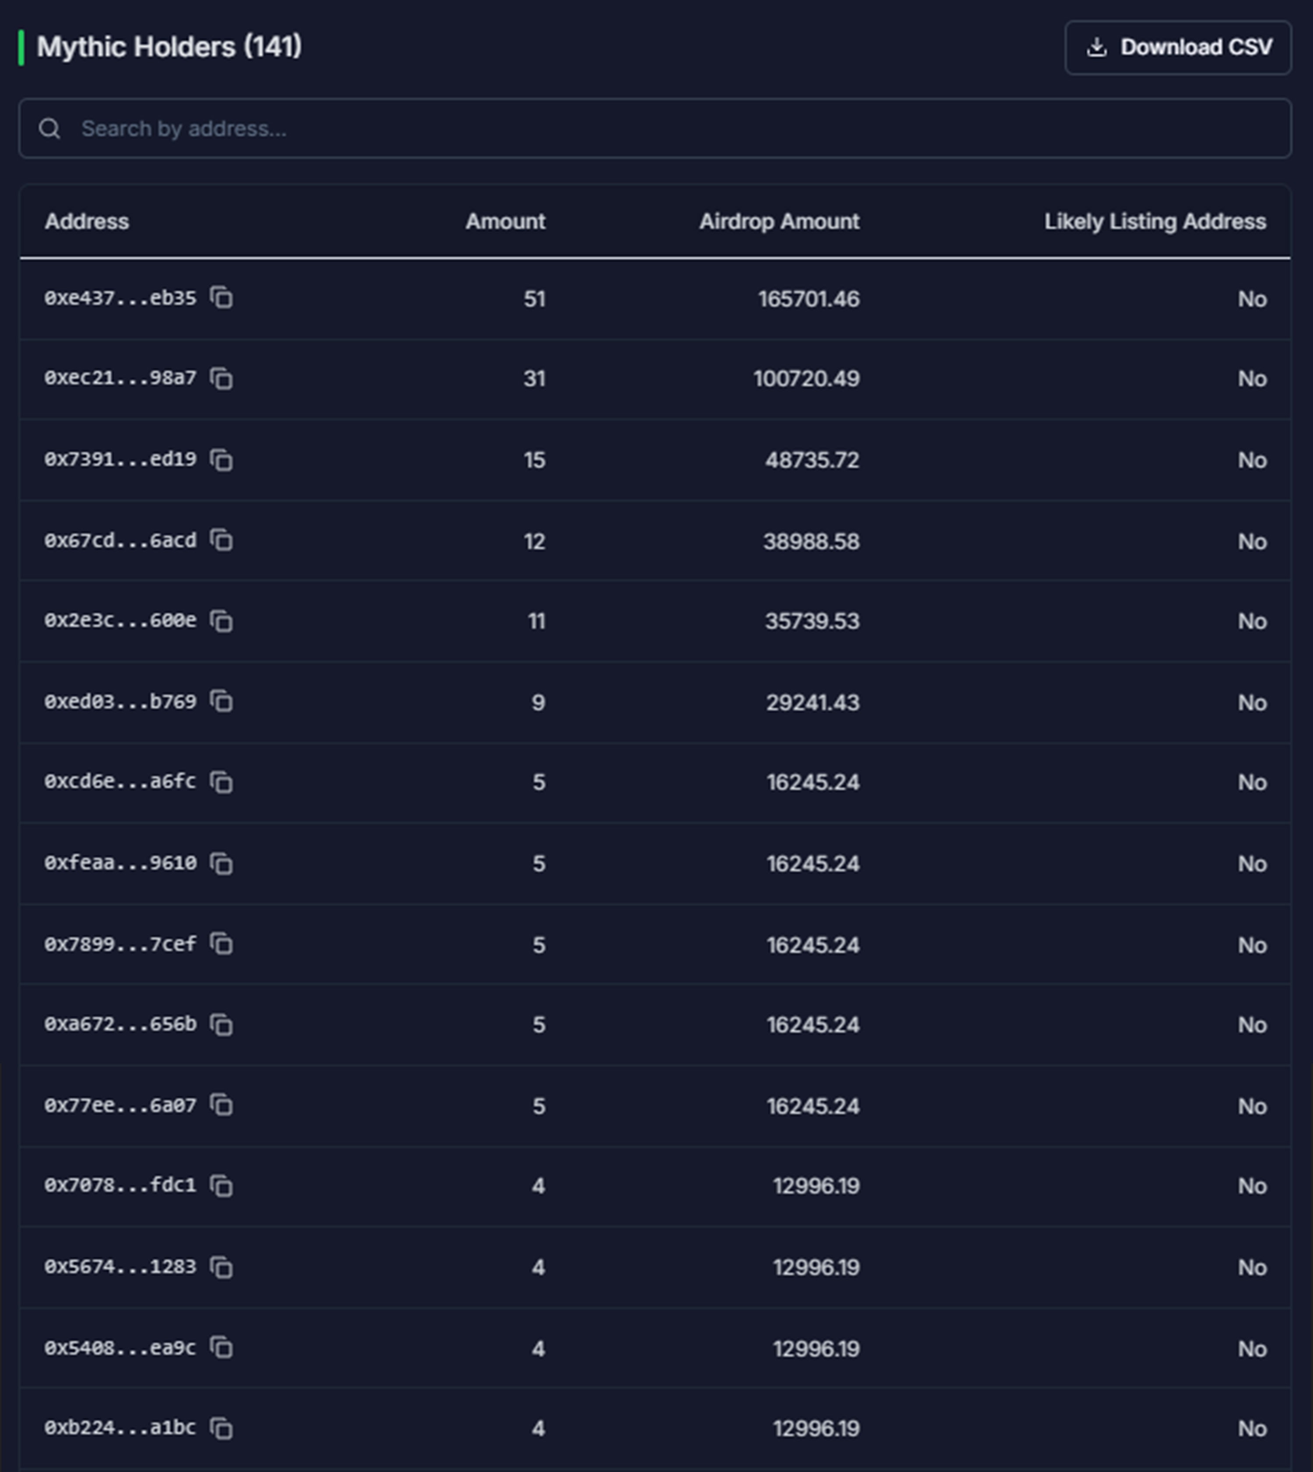
Task: Click airdrop amount 48735.72
Action: [x=812, y=460]
